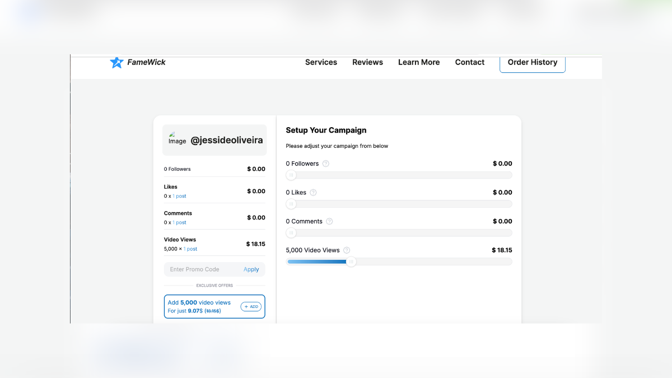Select Services in the navigation bar
Screen dimensions: 672x378
321,62
